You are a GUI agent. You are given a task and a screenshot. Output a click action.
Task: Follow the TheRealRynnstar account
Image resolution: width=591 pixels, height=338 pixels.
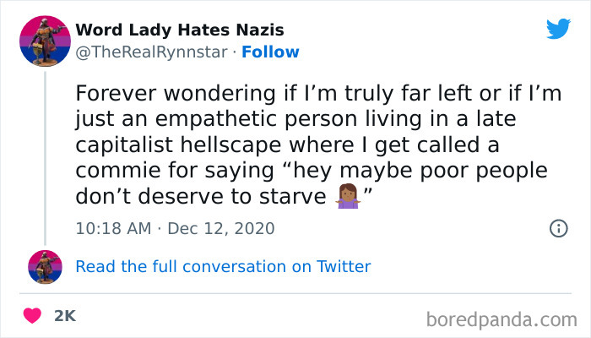[x=270, y=52]
